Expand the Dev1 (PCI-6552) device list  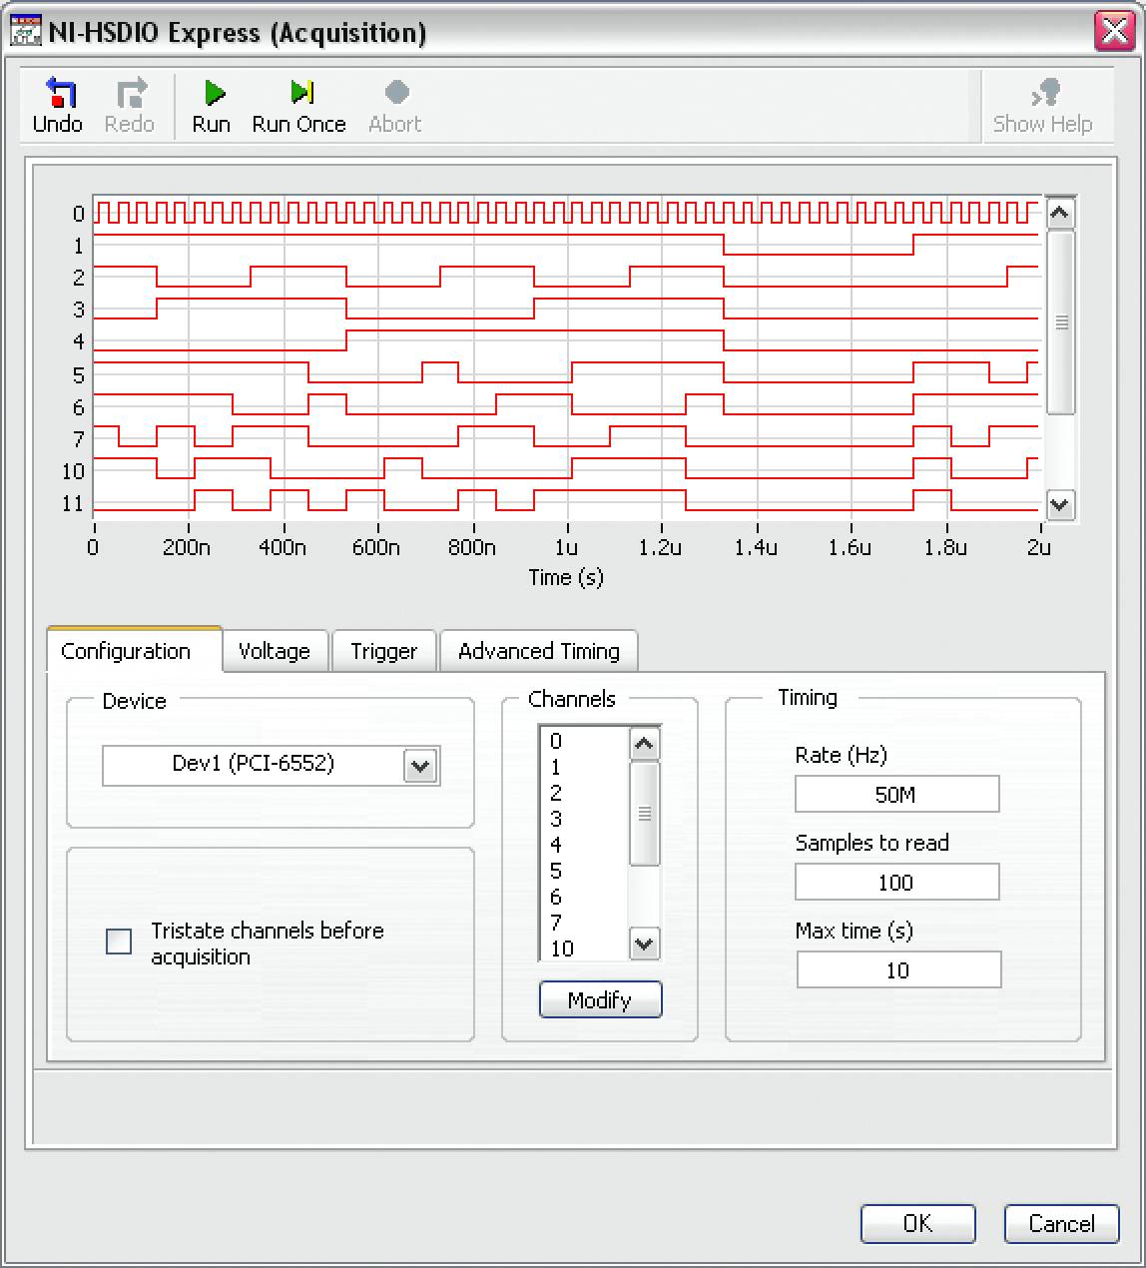pos(418,766)
